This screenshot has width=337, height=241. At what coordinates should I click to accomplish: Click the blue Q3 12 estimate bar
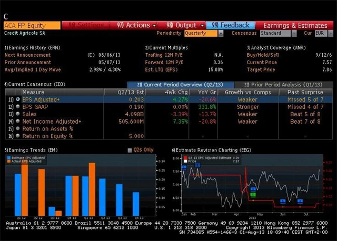tap(52, 211)
